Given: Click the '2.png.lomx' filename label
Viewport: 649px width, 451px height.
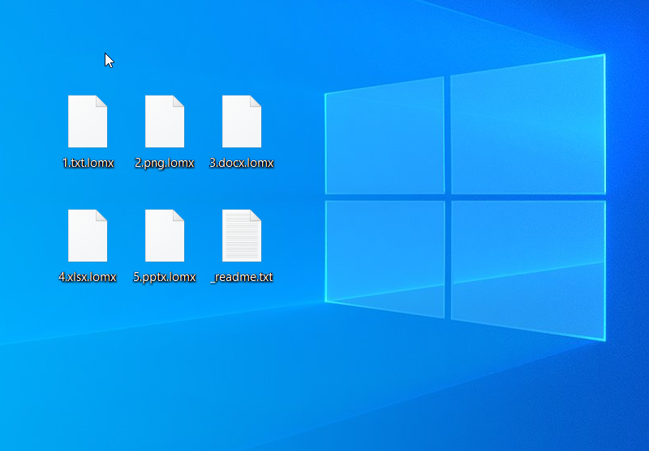Looking at the screenshot, I should [165, 163].
